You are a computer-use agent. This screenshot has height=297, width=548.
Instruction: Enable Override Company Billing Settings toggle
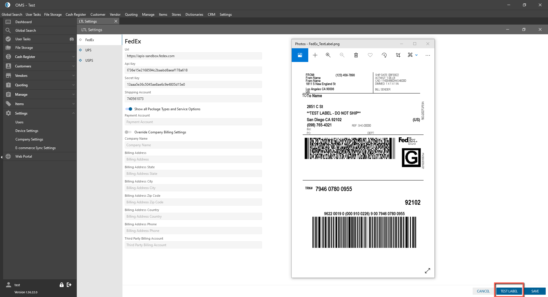(x=128, y=132)
